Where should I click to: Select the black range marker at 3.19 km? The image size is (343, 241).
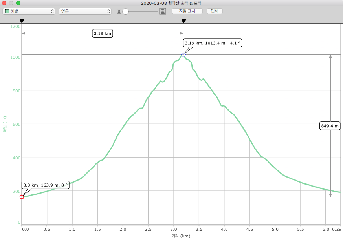coord(183,20)
